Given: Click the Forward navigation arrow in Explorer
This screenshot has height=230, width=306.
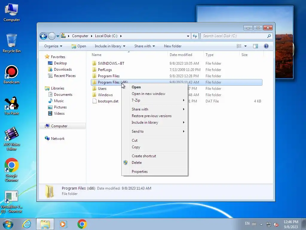Looking at the screenshot, I should click(x=52, y=36).
